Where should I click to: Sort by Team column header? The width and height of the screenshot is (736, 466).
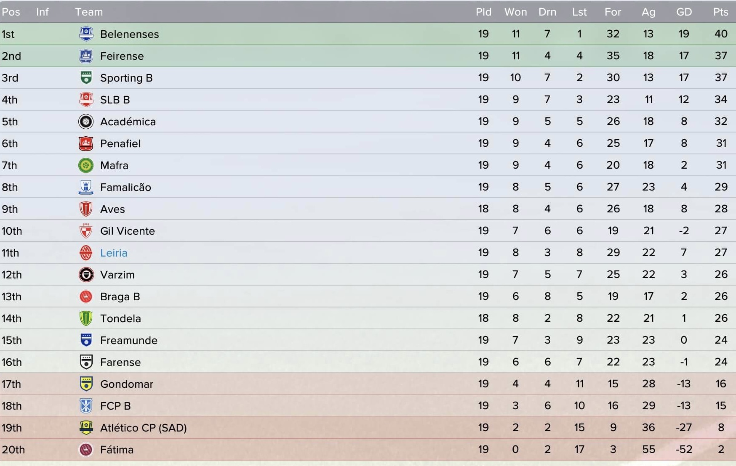coord(89,12)
